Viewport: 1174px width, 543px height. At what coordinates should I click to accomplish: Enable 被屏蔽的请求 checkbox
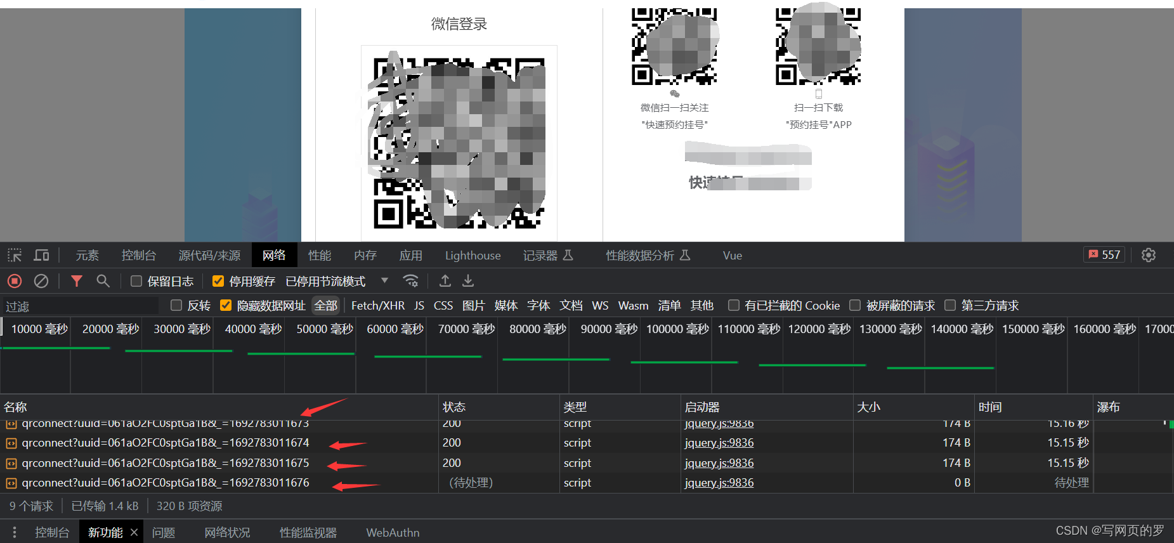(x=855, y=305)
